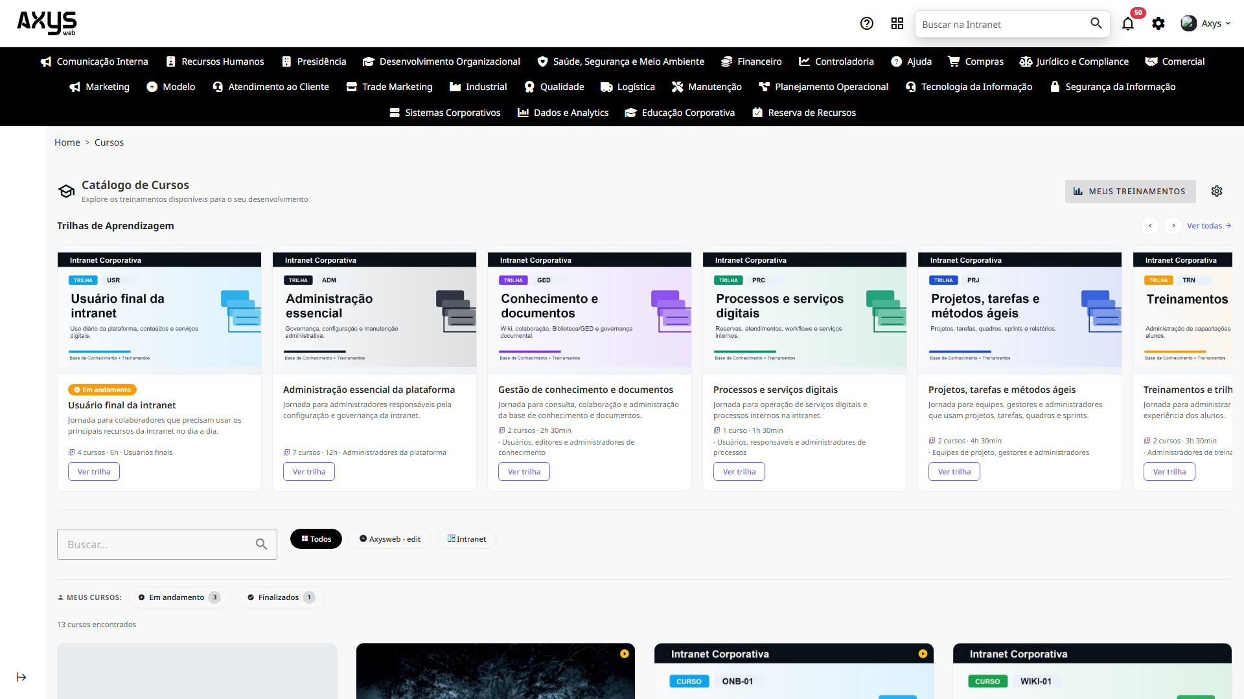Toggle the Em andamento courses filter

tap(179, 597)
